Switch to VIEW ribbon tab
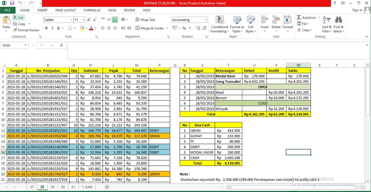 [146, 10]
